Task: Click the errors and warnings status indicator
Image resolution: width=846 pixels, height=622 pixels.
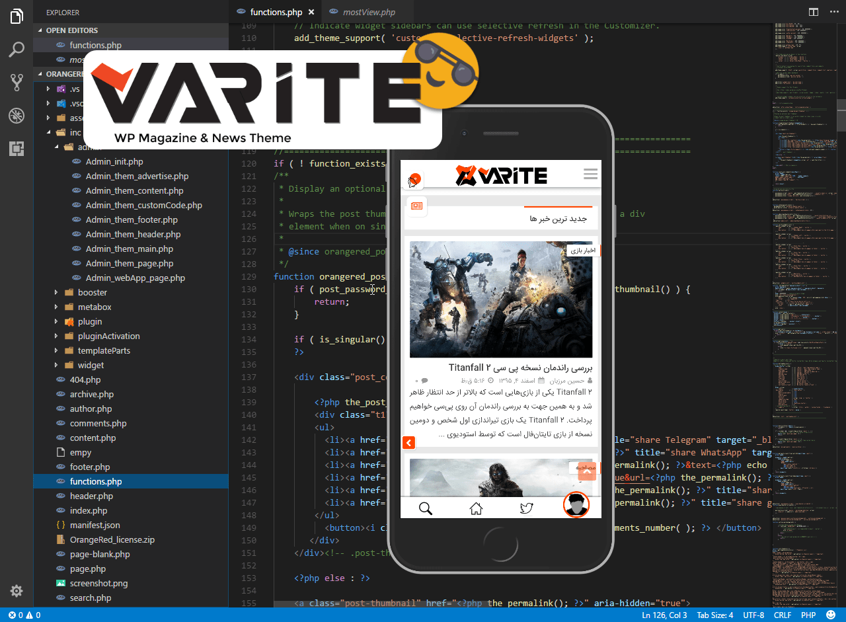Action: click(x=25, y=615)
